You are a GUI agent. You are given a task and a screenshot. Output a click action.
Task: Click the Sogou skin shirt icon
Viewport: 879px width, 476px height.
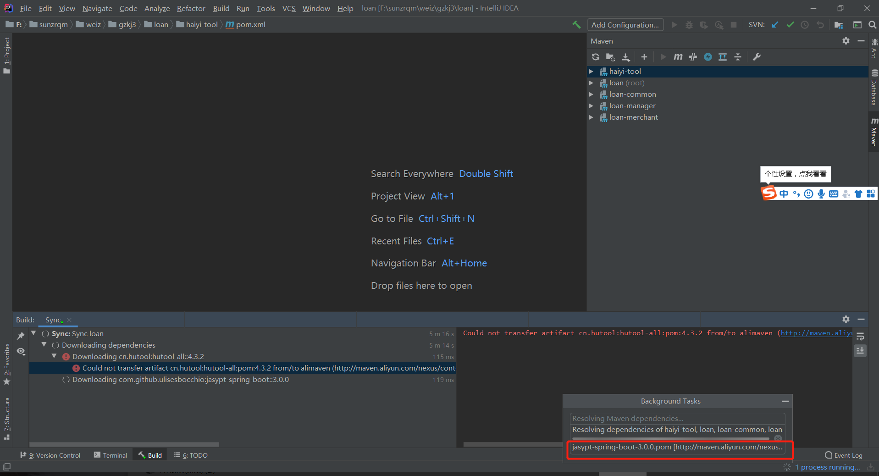[858, 194]
